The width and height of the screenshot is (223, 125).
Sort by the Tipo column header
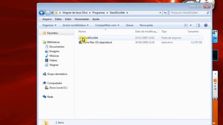click(x=164, y=32)
